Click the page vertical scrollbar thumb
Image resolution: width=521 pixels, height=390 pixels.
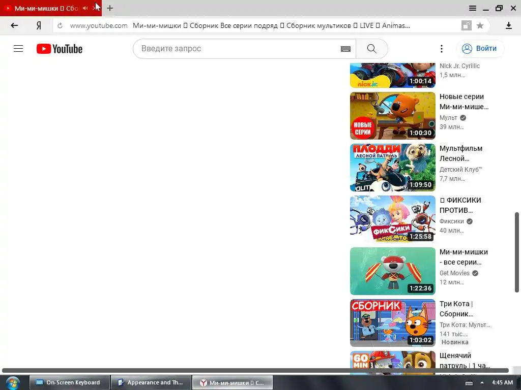pos(517,252)
